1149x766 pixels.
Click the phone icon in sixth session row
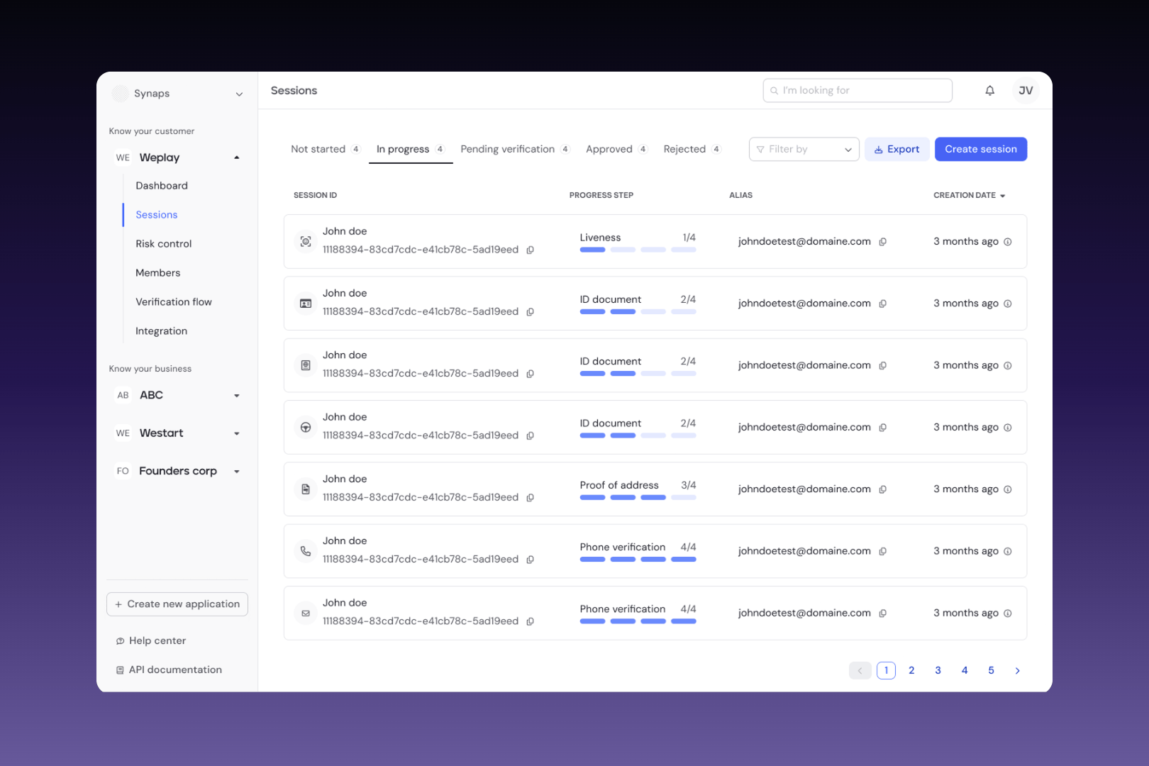306,551
